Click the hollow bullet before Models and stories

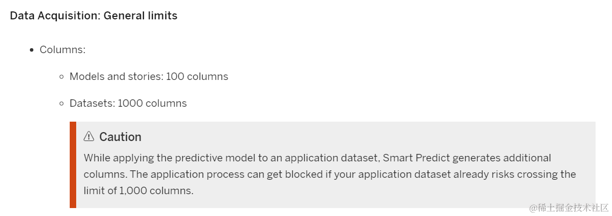[x=62, y=77]
